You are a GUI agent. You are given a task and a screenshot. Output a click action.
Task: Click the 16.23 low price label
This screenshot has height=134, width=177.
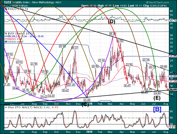coord(16,88)
